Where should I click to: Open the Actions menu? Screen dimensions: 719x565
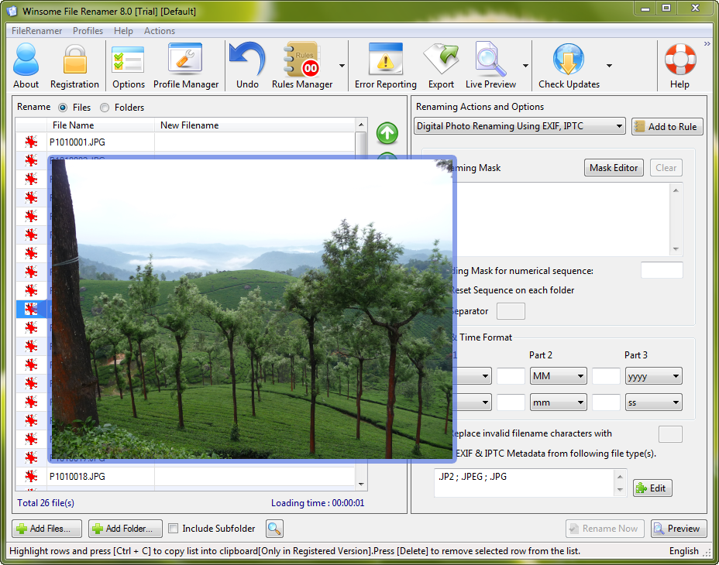click(x=160, y=31)
